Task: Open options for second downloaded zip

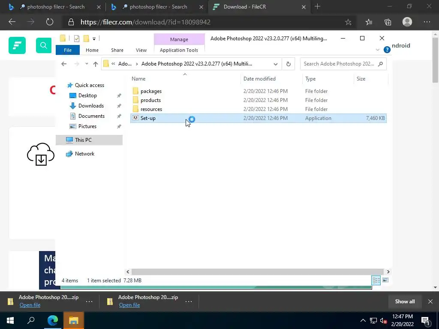Action: tap(189, 301)
